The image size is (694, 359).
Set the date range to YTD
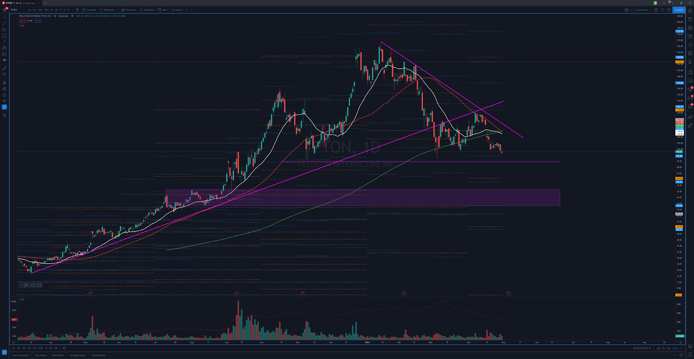coord(41,348)
